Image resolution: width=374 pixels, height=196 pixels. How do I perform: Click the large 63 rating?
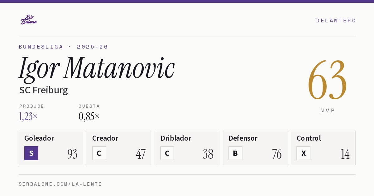(x=327, y=80)
